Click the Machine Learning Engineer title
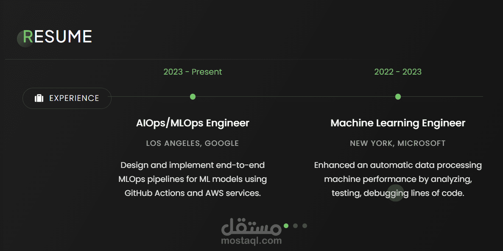 tap(398, 123)
